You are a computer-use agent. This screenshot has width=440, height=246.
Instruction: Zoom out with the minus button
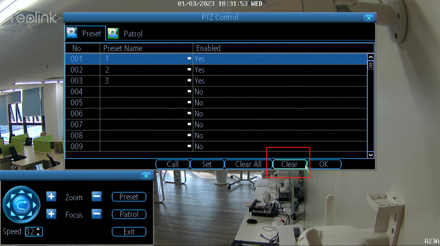tap(97, 196)
